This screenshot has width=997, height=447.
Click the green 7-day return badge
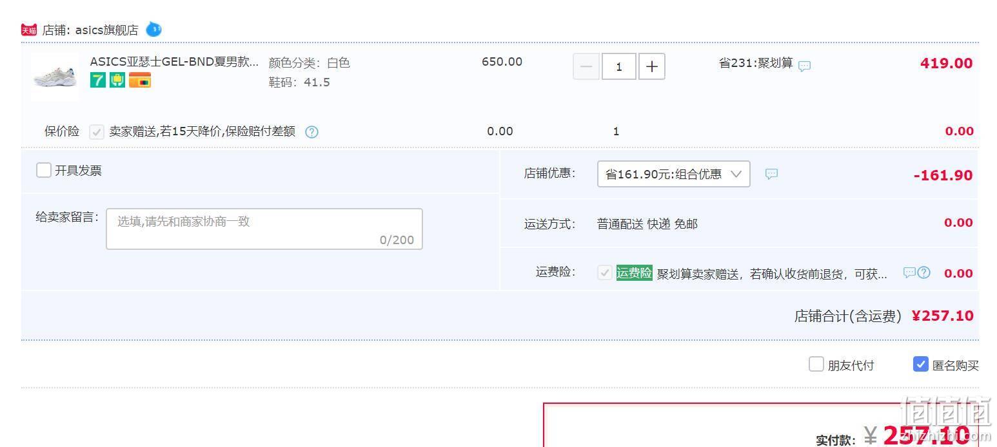98,80
